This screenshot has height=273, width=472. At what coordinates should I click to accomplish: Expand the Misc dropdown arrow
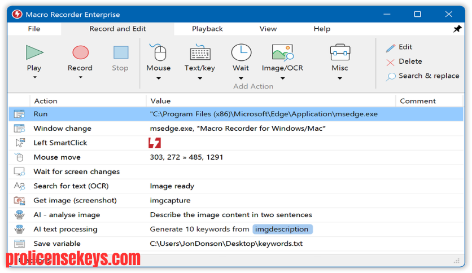[x=340, y=78]
